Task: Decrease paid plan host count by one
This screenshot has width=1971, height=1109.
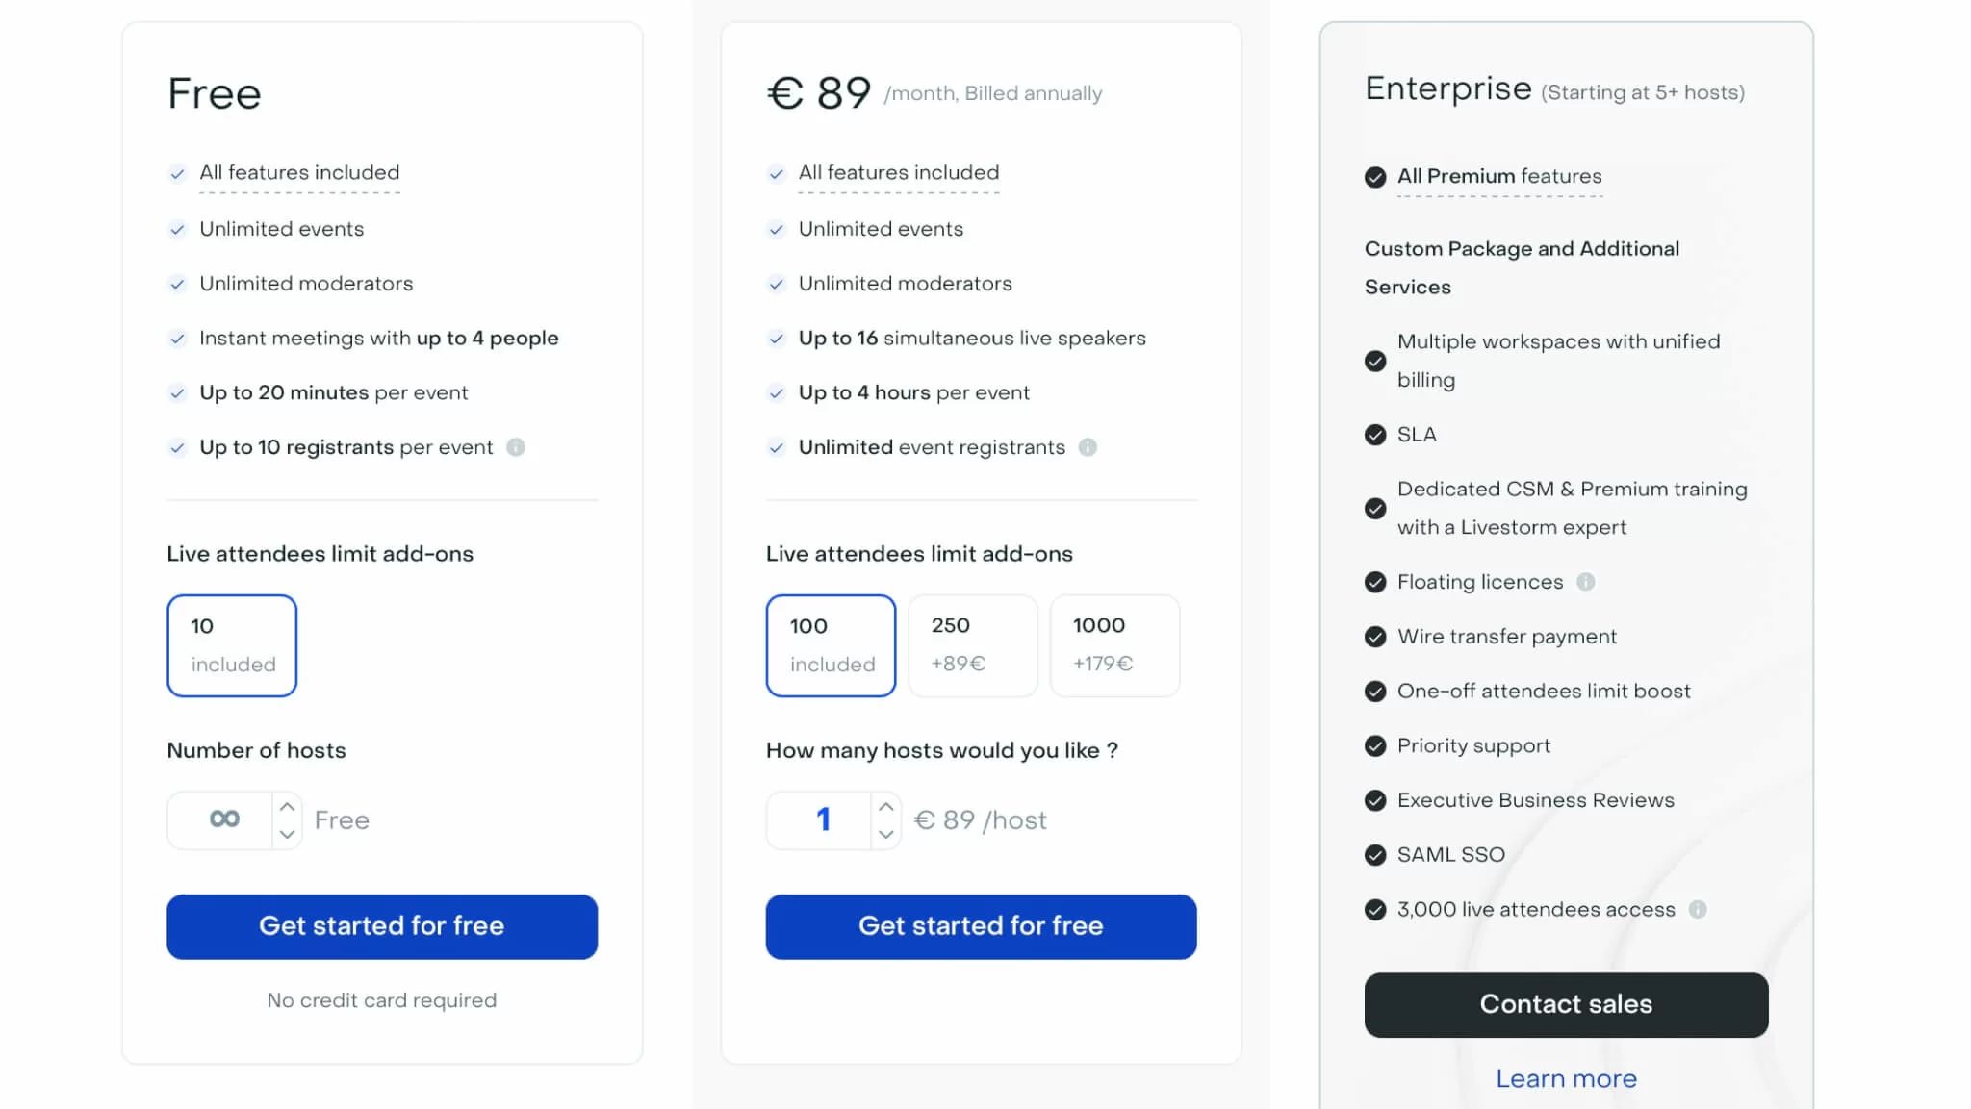Action: (x=885, y=834)
